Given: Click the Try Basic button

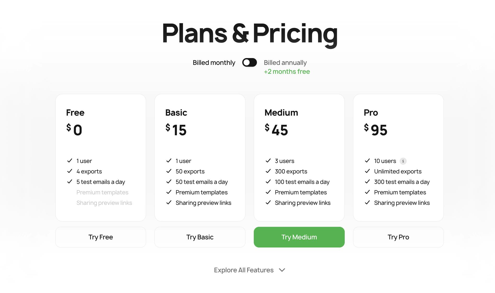Looking at the screenshot, I should (200, 237).
